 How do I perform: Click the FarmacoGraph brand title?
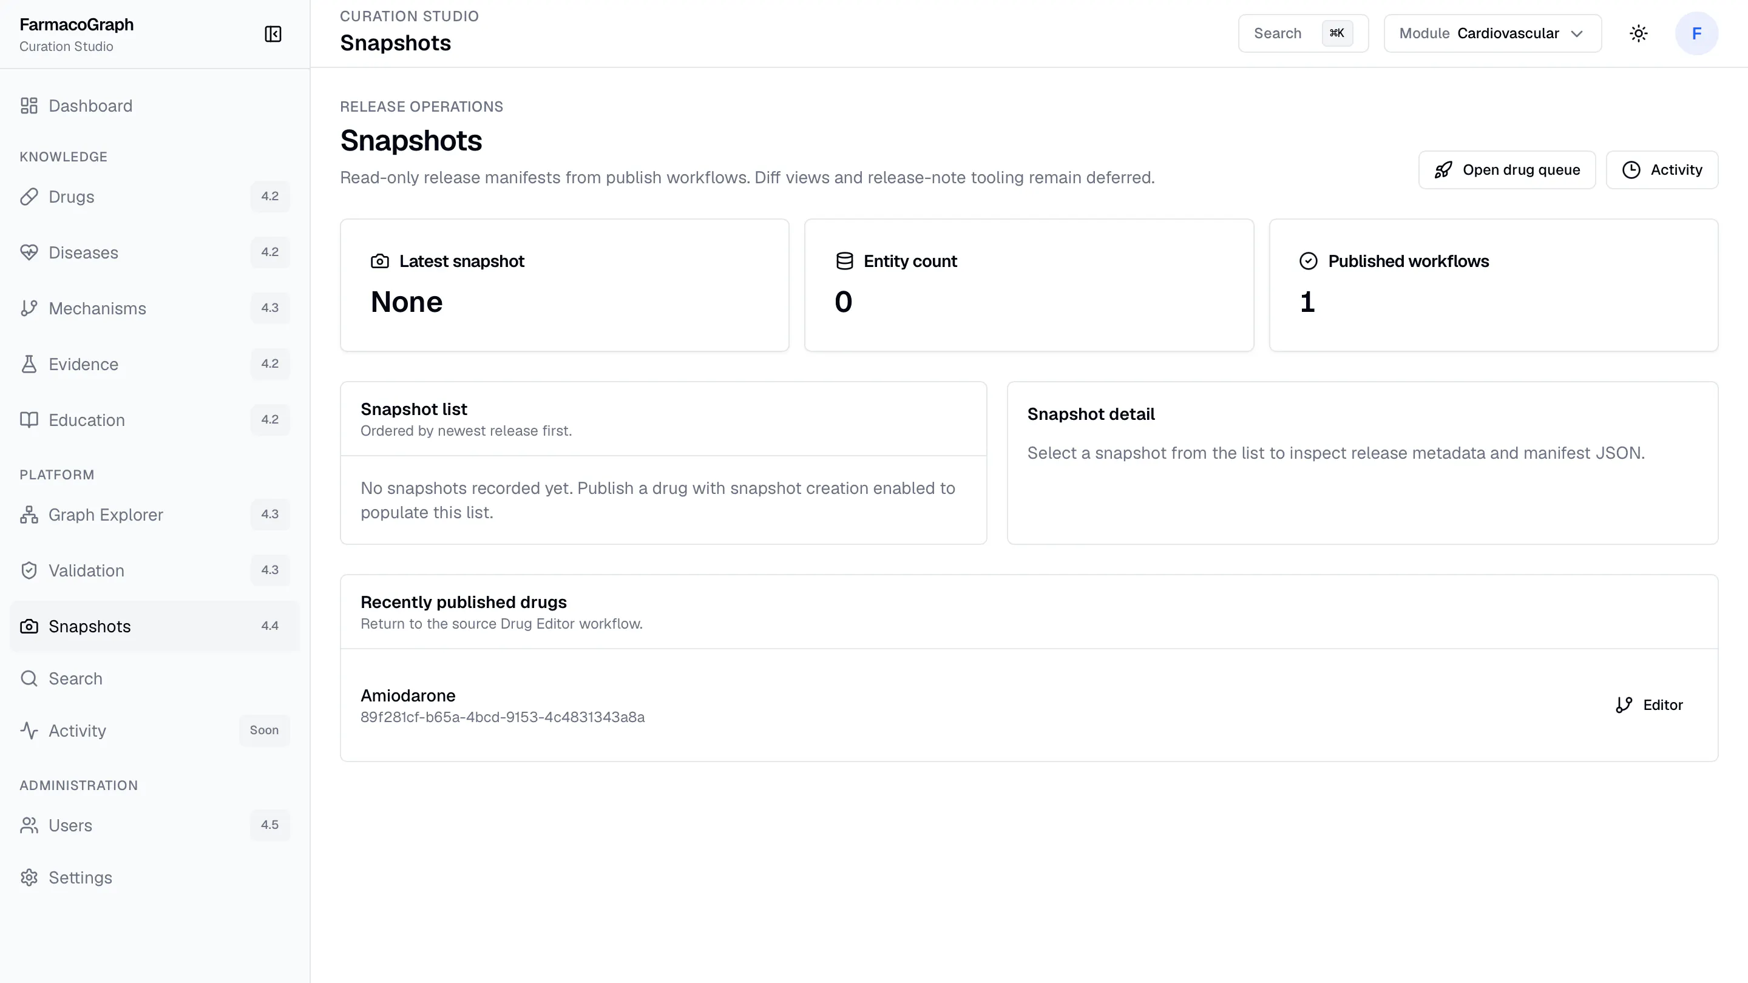[76, 24]
